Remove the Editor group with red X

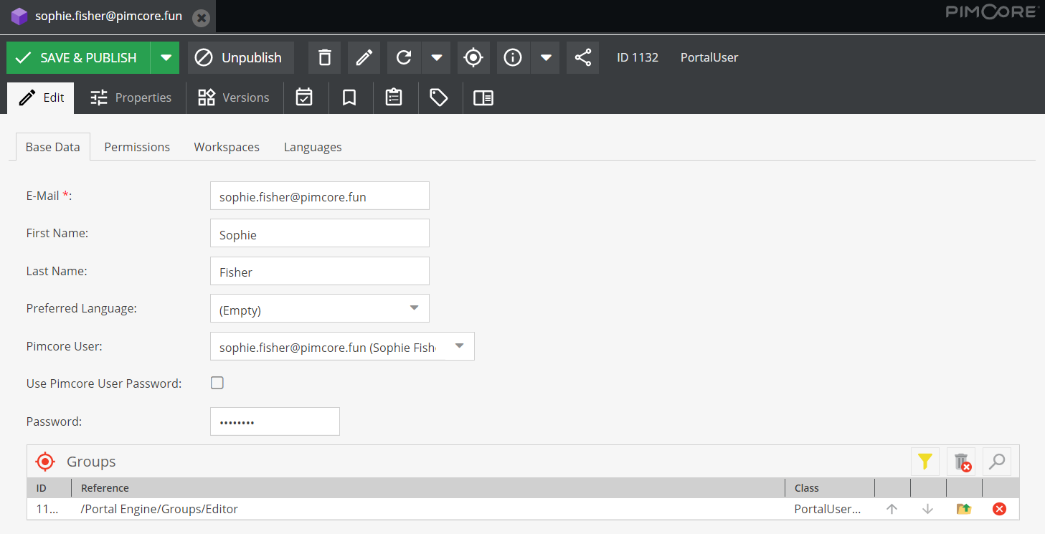pos(999,509)
